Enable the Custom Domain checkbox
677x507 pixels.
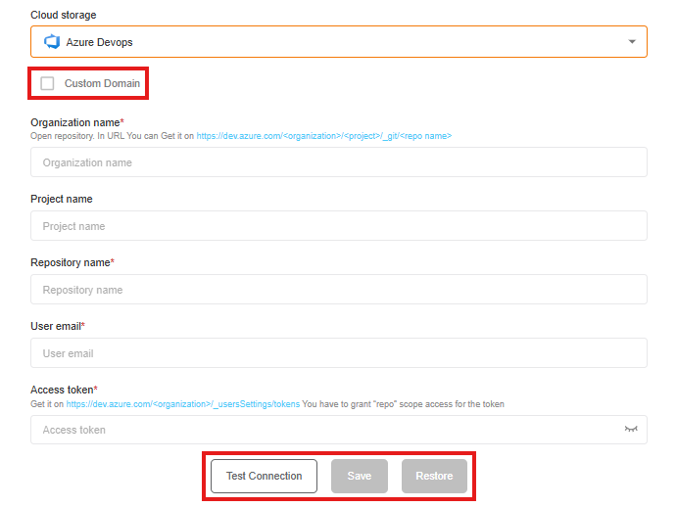click(47, 83)
